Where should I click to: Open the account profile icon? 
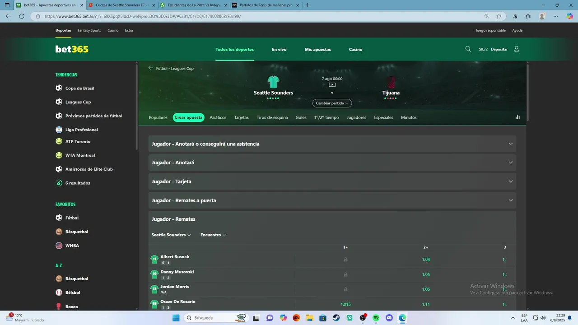pos(517,49)
